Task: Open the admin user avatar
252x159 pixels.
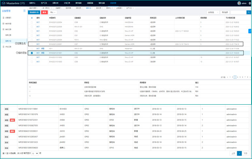Action: [239, 3]
